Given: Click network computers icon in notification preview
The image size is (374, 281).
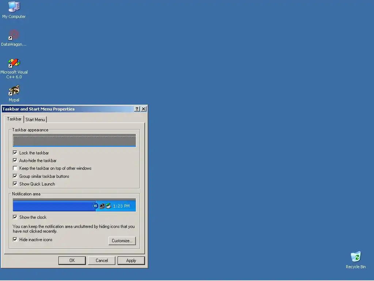Looking at the screenshot, I should coord(102,206).
